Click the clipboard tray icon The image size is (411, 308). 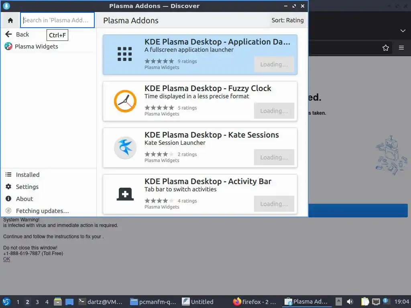pos(365,302)
